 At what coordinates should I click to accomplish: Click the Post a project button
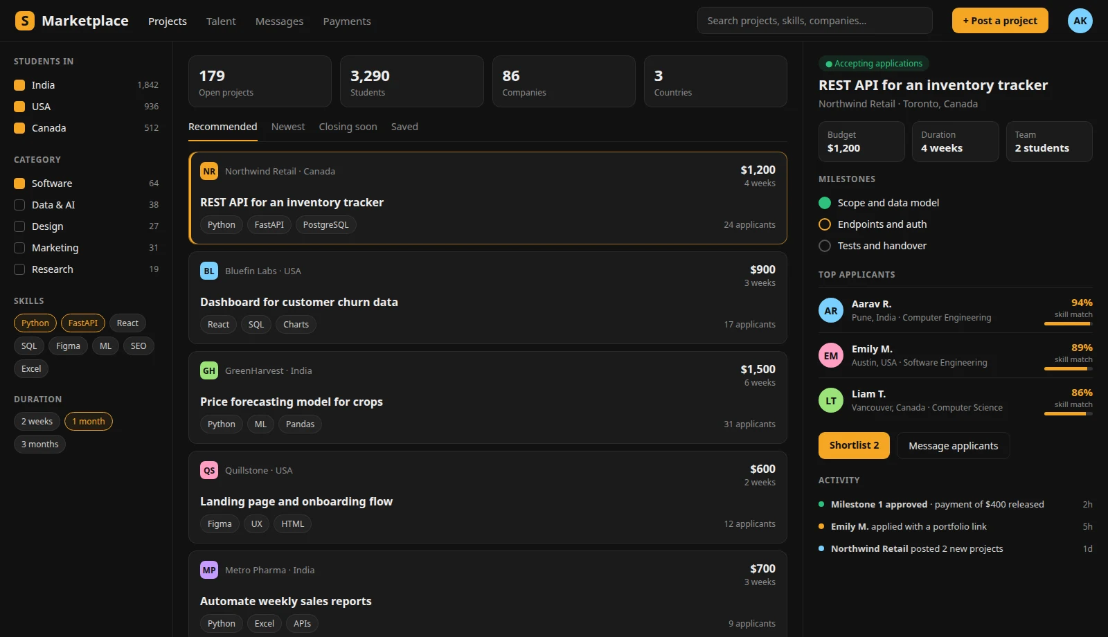coord(1000,21)
